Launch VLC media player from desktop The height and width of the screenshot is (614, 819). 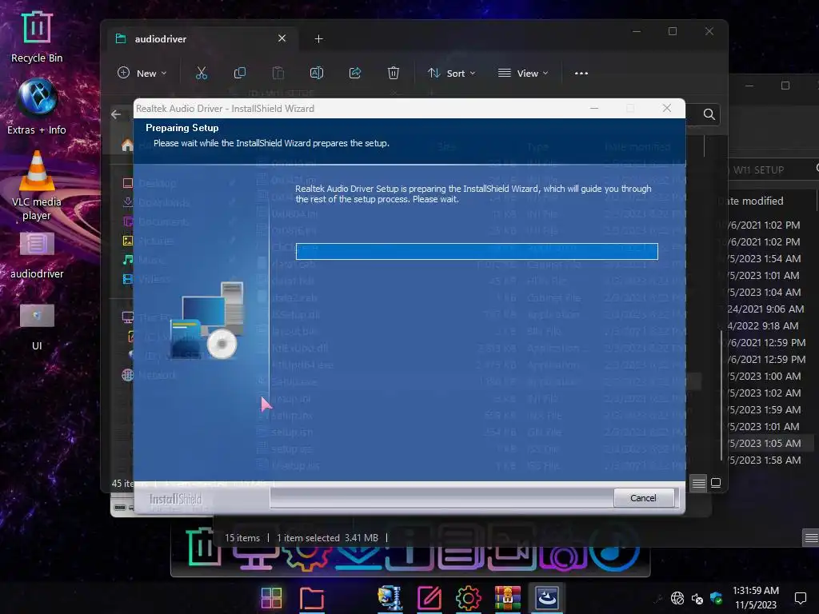37,185
